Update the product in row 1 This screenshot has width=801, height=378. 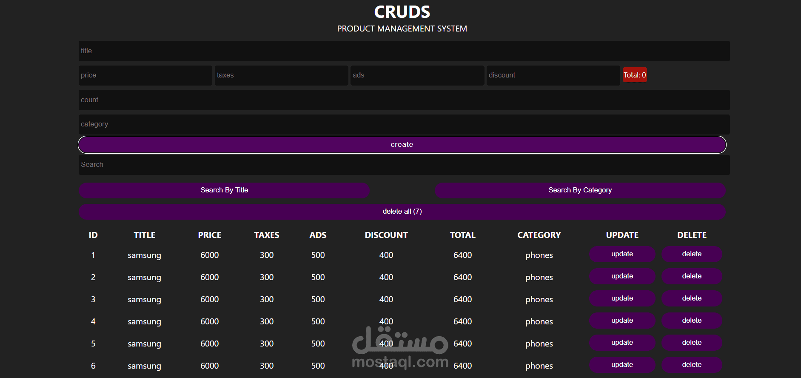622,254
